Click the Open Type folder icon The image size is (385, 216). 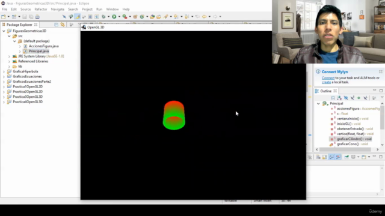click(x=152, y=17)
